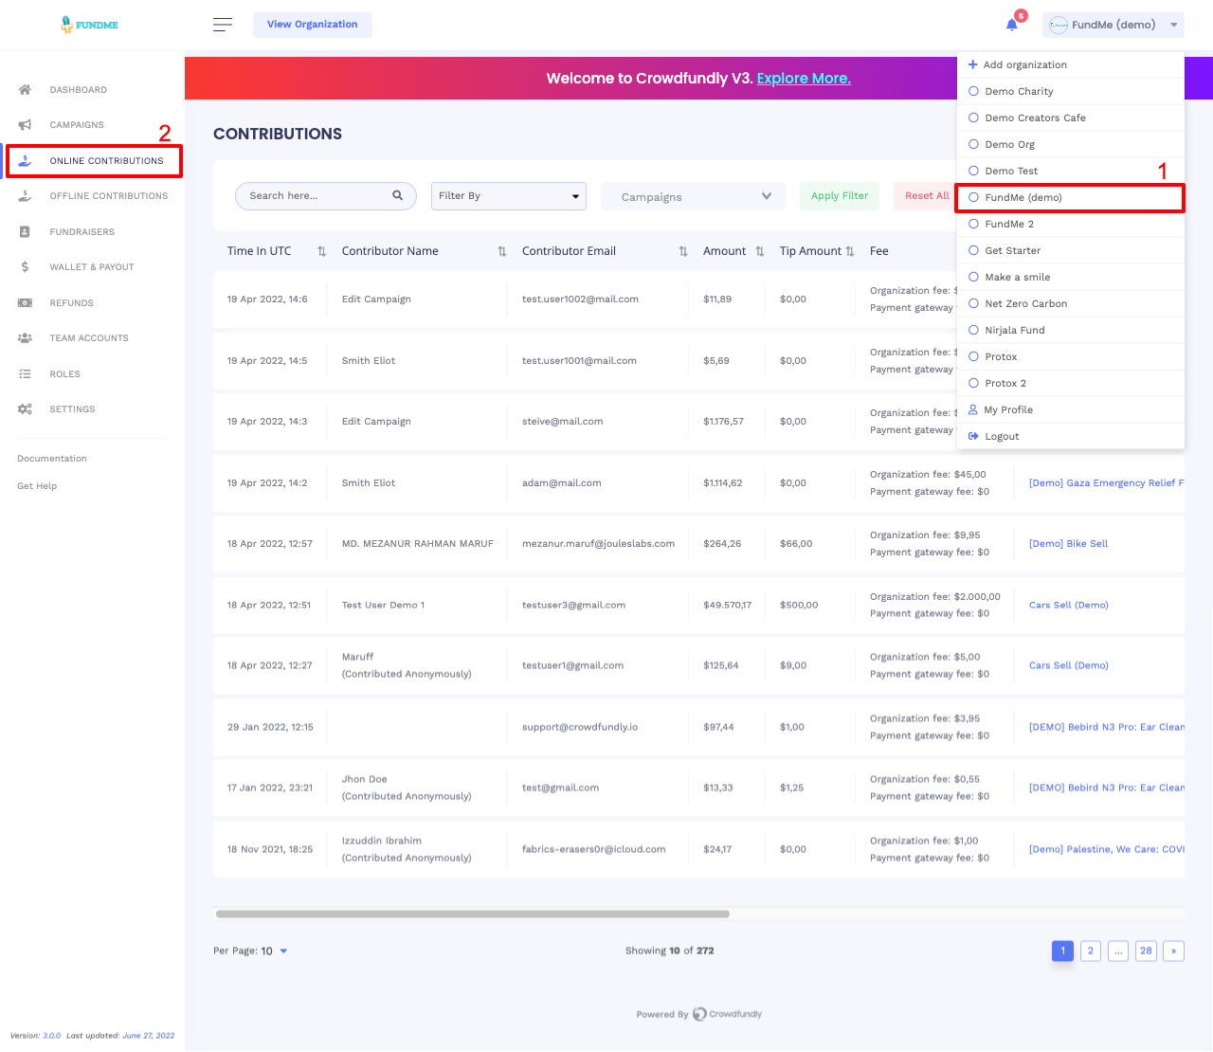Click the Refunds money icon
The height and width of the screenshot is (1052, 1213).
point(26,303)
